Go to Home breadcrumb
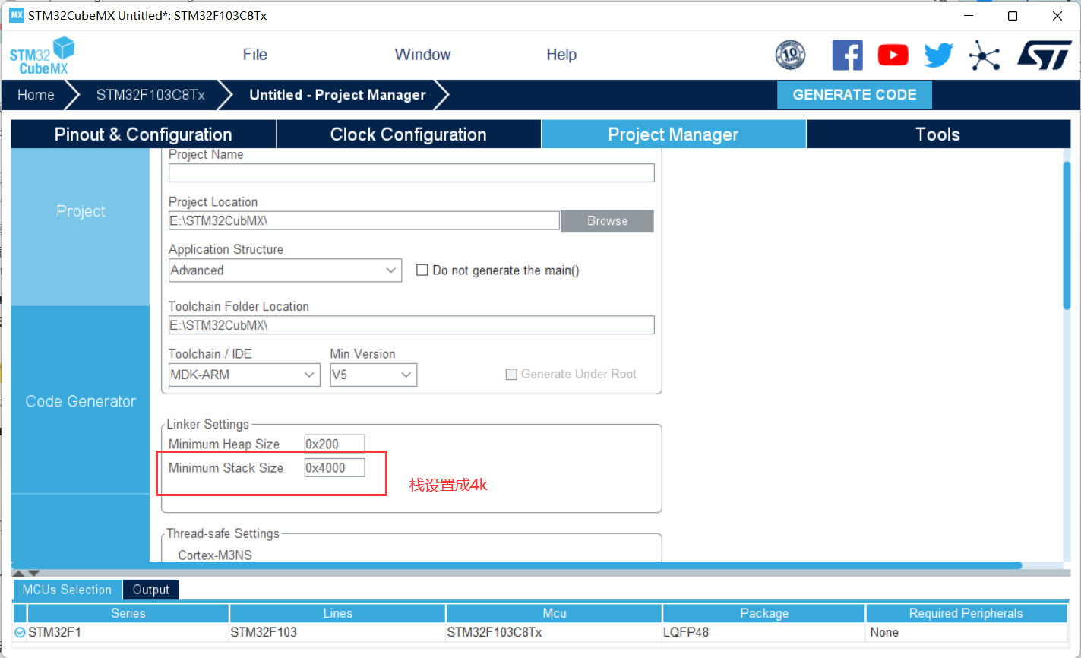The height and width of the screenshot is (658, 1081). point(36,95)
